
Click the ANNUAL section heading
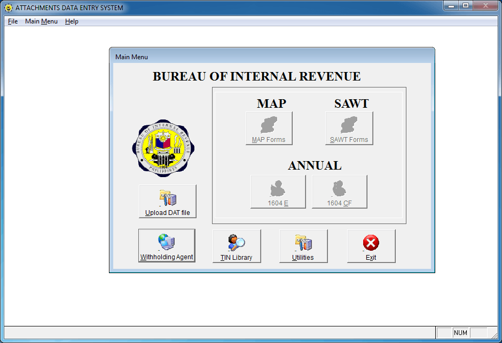[315, 165]
